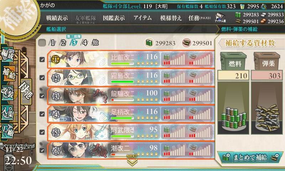The width and height of the screenshot is (285, 171).
Task: Click fuel gauge icon on 比叡改二 row
Action: 166,57
